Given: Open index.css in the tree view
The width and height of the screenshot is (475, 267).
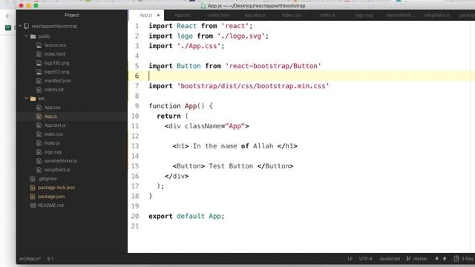Looking at the screenshot, I should (53, 134).
